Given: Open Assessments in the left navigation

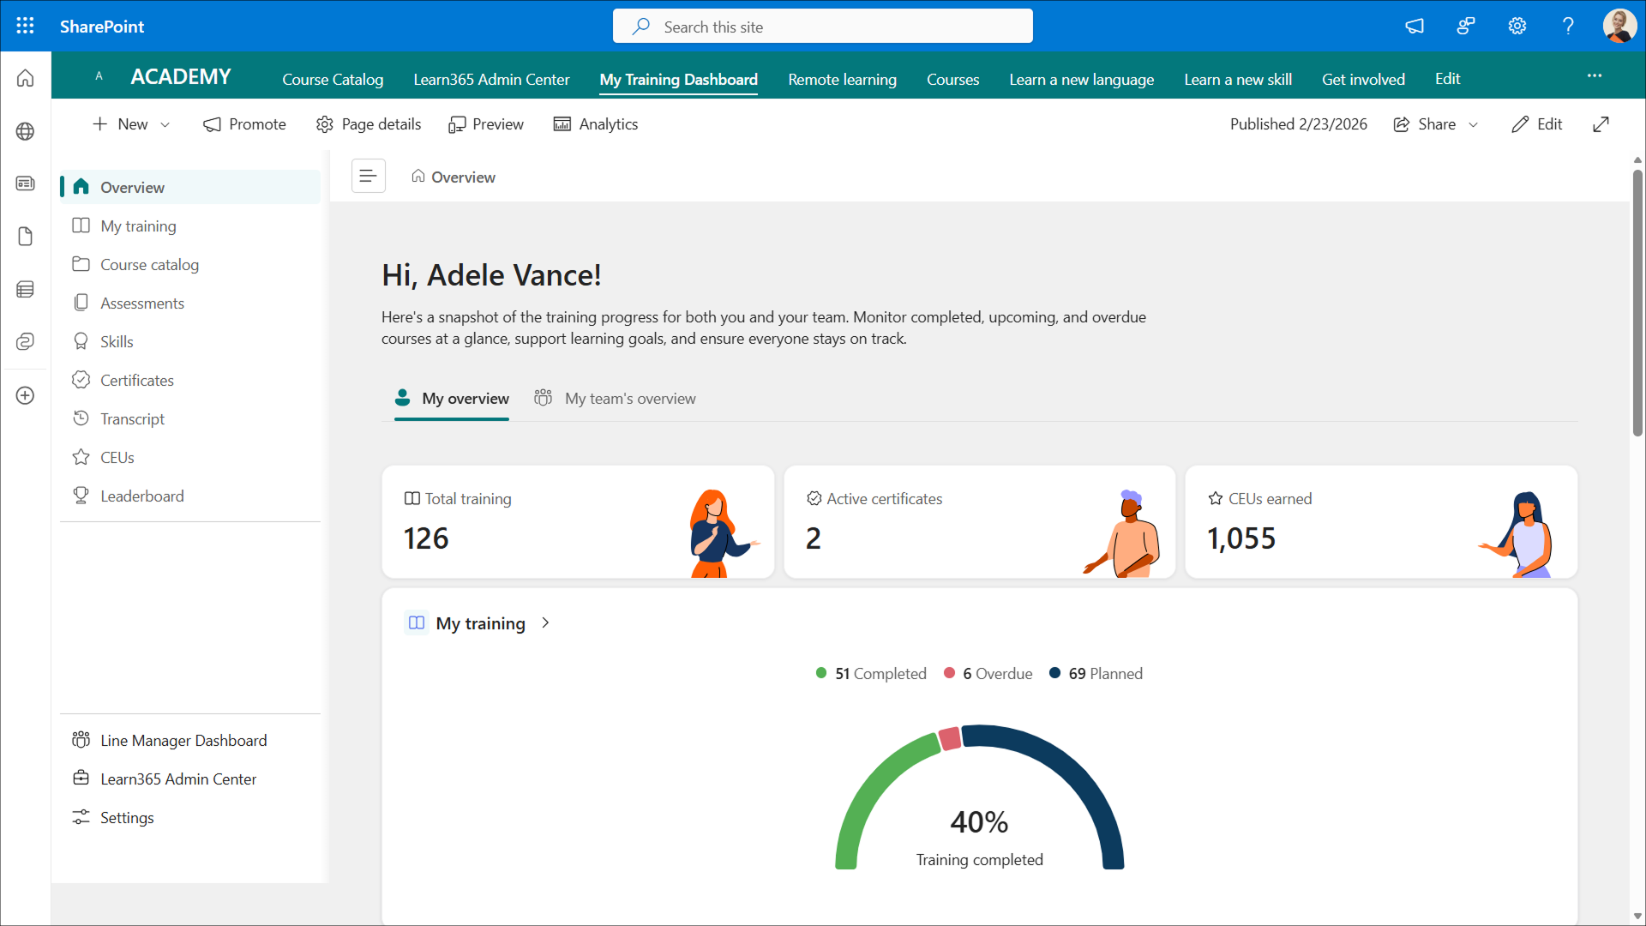Looking at the screenshot, I should point(190,303).
